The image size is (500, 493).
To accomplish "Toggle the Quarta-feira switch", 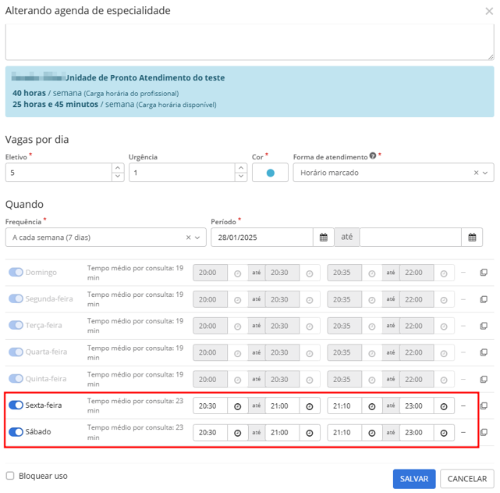I will 16,352.
